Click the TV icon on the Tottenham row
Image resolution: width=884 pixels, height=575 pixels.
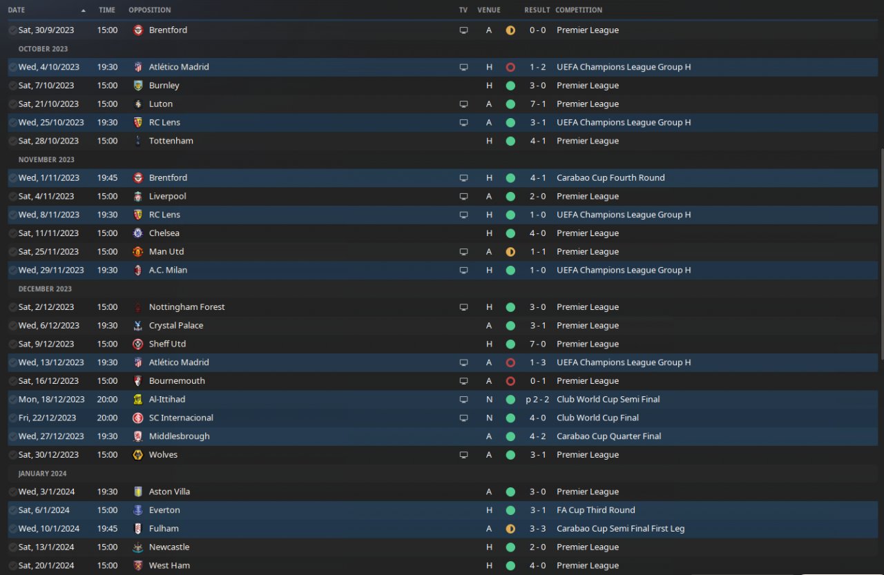[463, 141]
